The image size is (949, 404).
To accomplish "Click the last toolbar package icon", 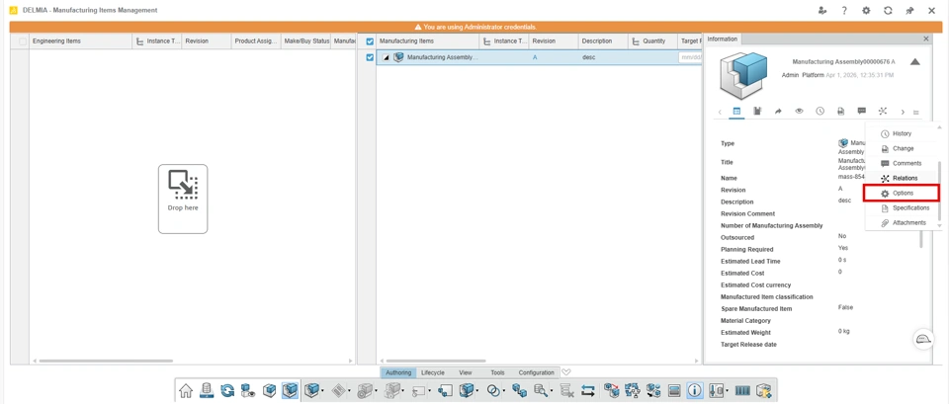I will pyautogui.click(x=764, y=391).
